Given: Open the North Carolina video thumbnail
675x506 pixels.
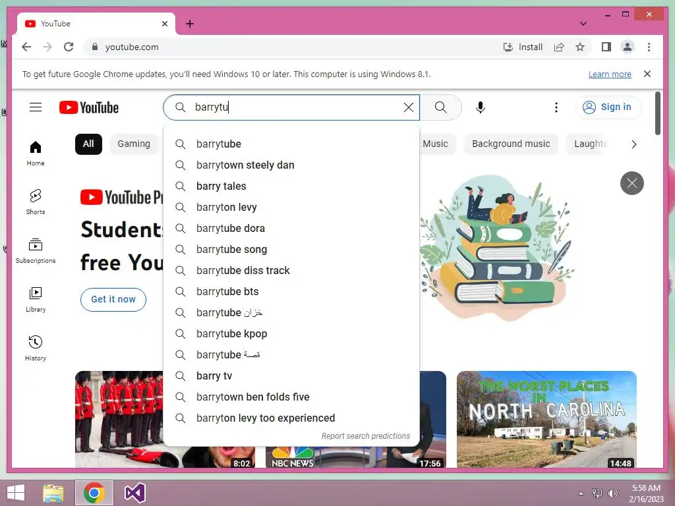Looking at the screenshot, I should click(x=546, y=420).
